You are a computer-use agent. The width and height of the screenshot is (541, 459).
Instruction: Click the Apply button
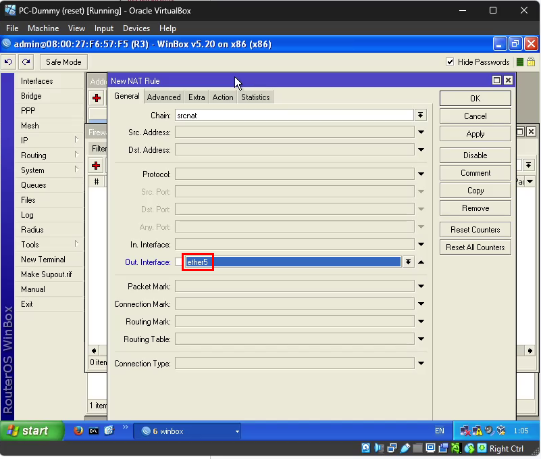(x=475, y=134)
